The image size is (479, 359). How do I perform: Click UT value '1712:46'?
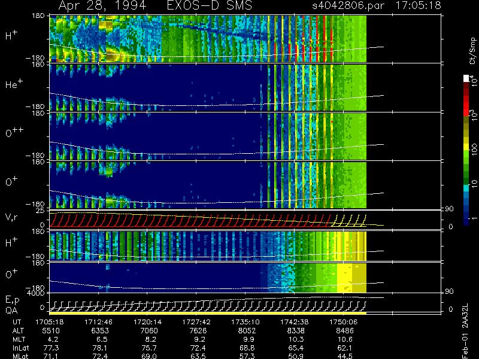[98, 322]
